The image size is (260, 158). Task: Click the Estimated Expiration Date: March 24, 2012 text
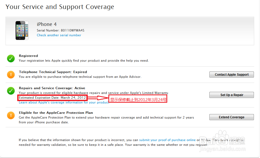pos(52,98)
